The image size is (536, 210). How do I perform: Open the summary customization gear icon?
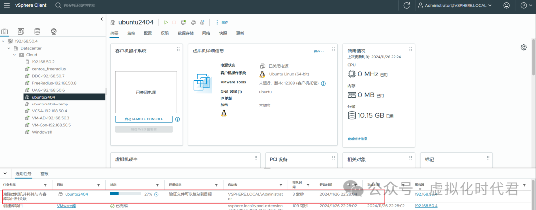coord(524,47)
